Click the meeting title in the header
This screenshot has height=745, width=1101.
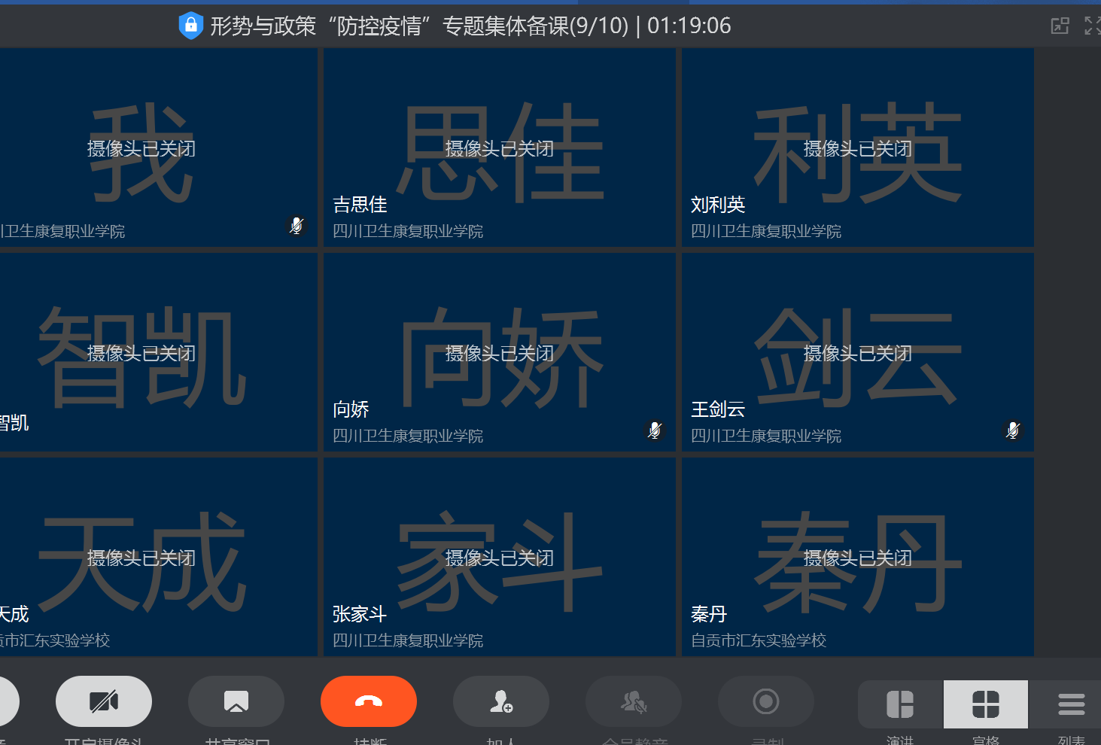(x=418, y=26)
